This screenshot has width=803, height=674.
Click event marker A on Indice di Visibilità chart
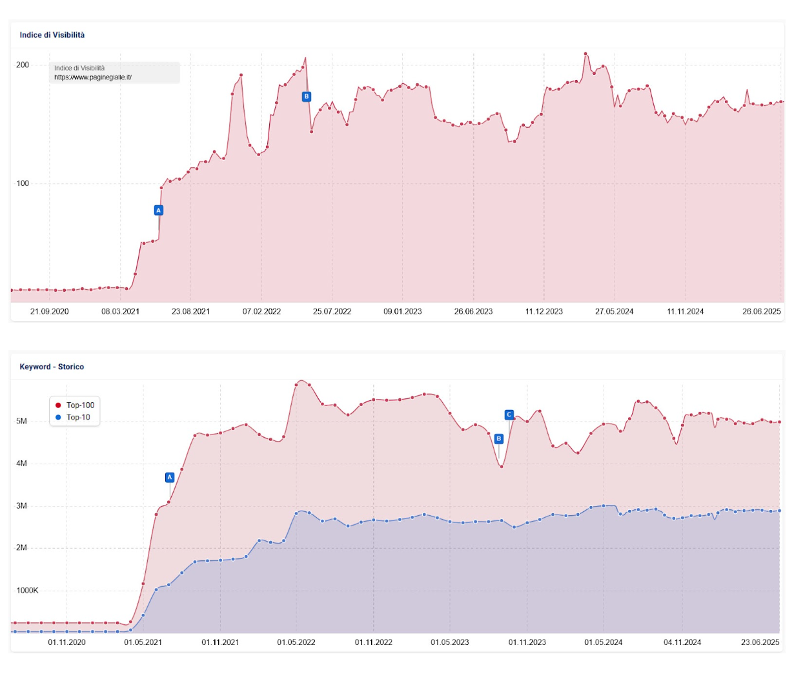(x=158, y=210)
